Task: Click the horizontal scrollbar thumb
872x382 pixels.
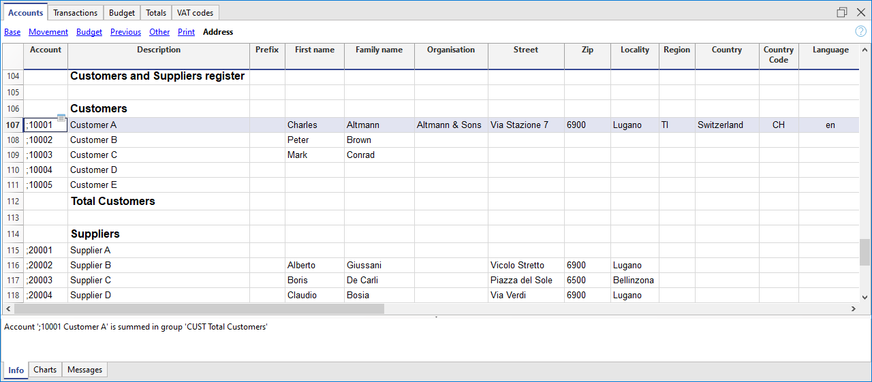Action: pos(199,309)
